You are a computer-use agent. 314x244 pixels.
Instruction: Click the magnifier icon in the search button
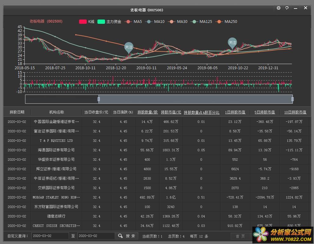(x=120, y=236)
